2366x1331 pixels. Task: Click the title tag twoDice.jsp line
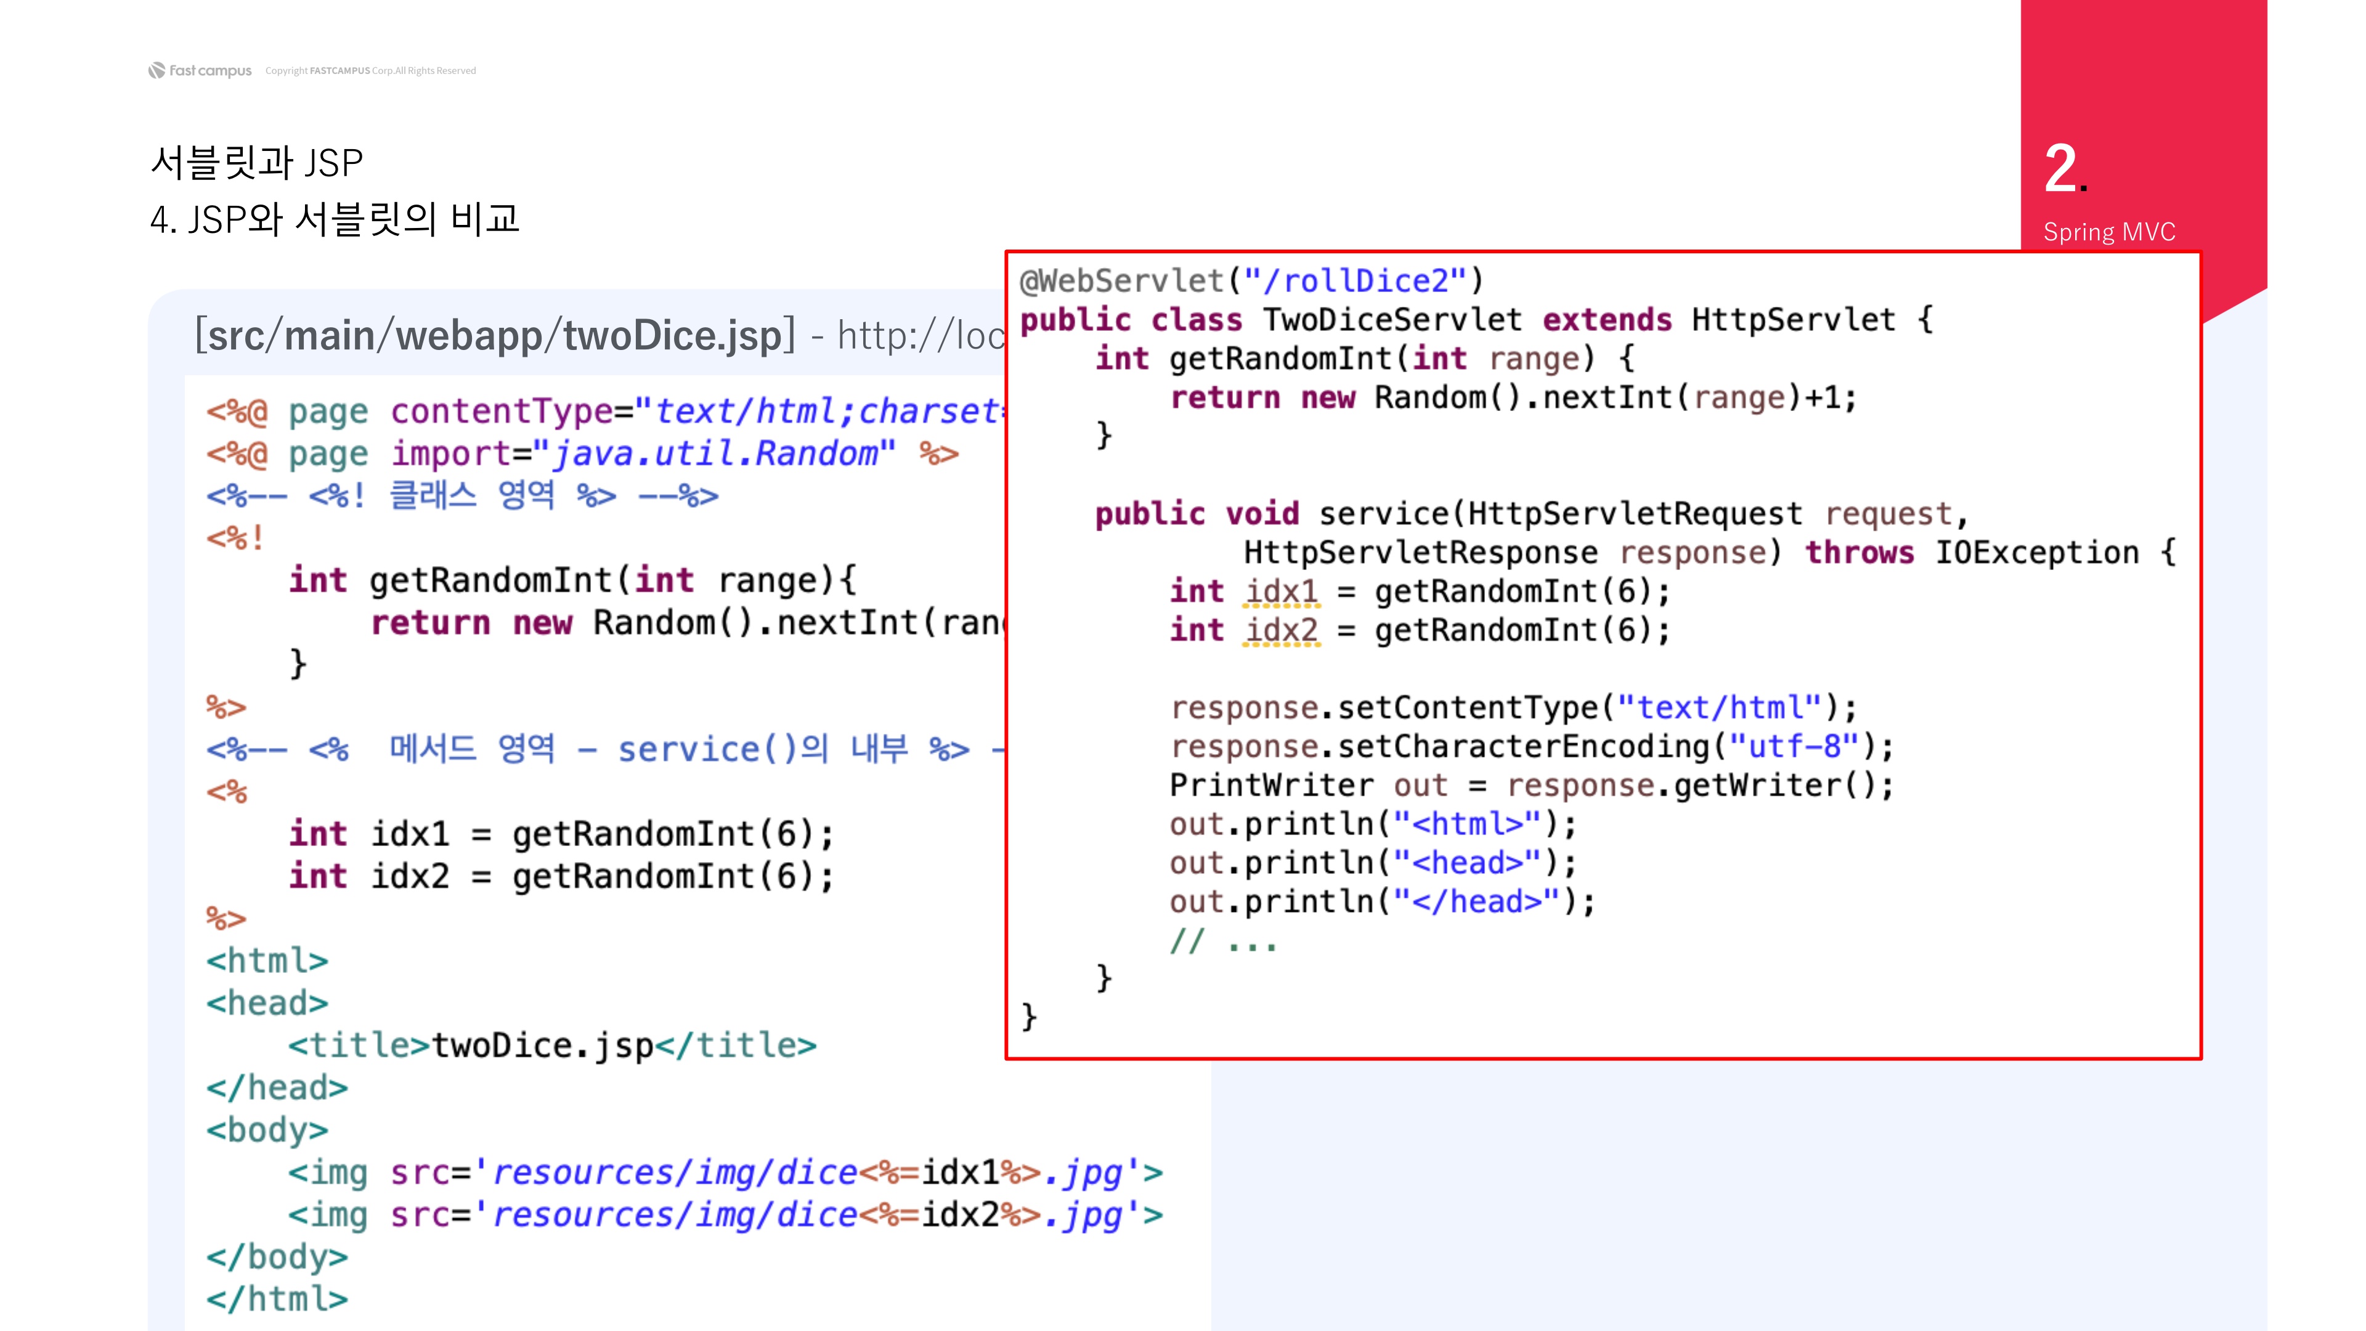coord(552,1045)
